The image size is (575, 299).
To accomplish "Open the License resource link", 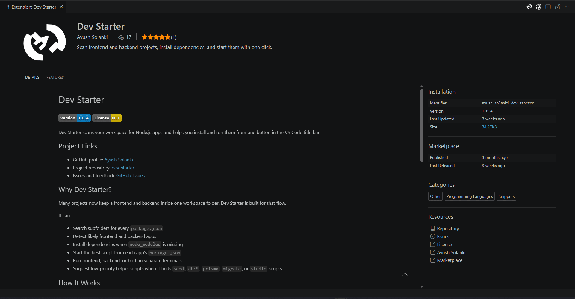I will click(x=444, y=244).
